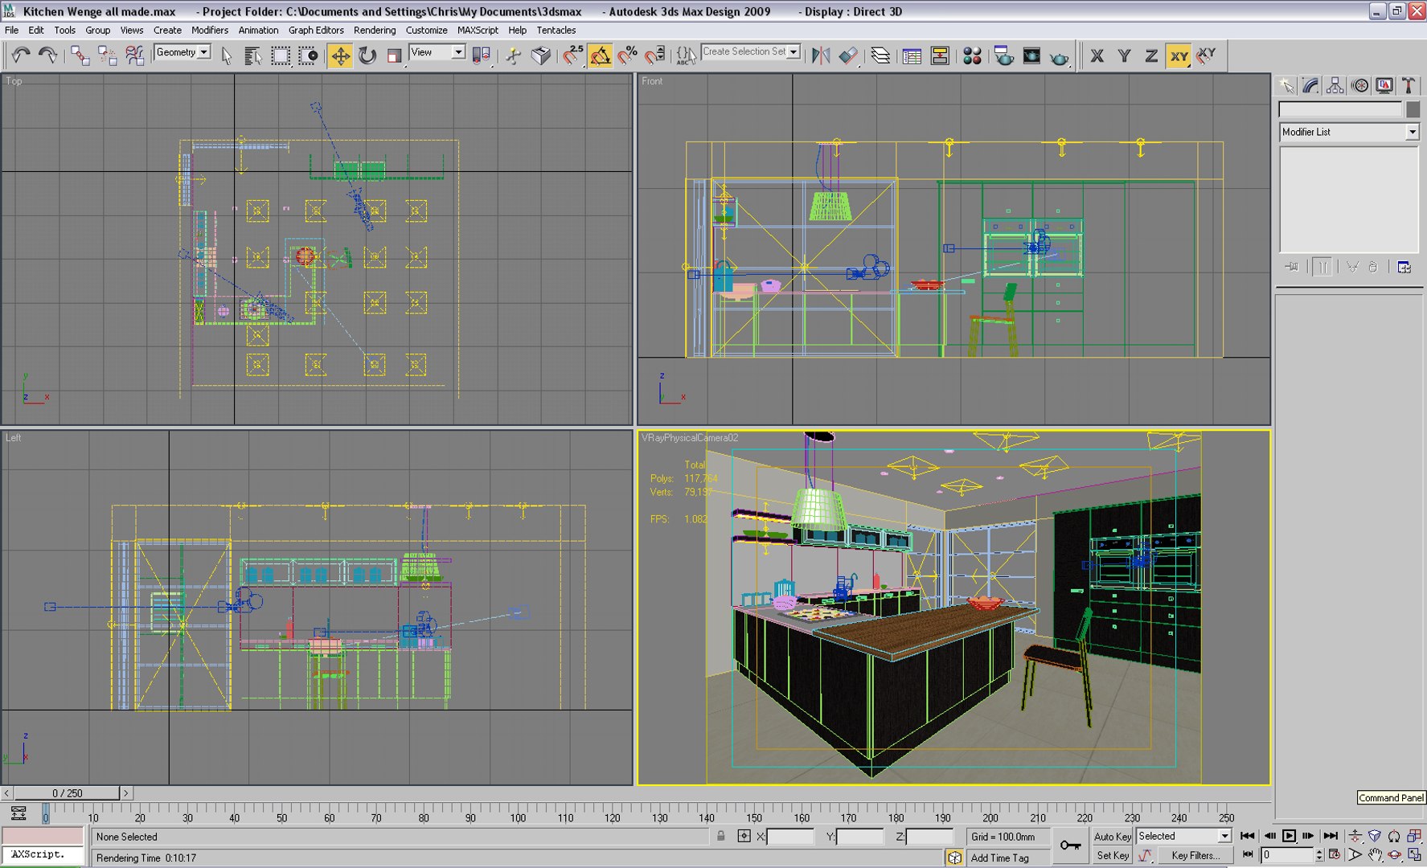1427x868 pixels.
Task: Open the Graph Editors menu
Action: (316, 31)
